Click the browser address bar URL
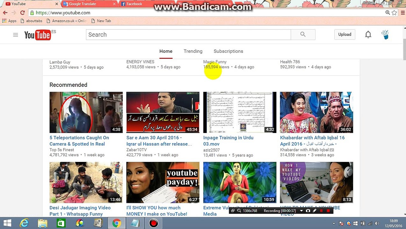This screenshot has height=229, width=406. coord(63,13)
